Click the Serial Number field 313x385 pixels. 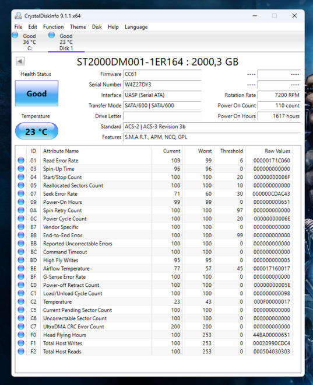click(x=162, y=85)
